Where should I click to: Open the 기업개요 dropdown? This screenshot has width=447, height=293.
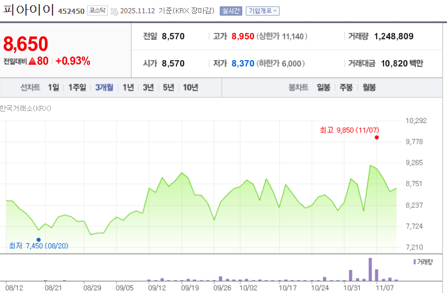[262, 11]
